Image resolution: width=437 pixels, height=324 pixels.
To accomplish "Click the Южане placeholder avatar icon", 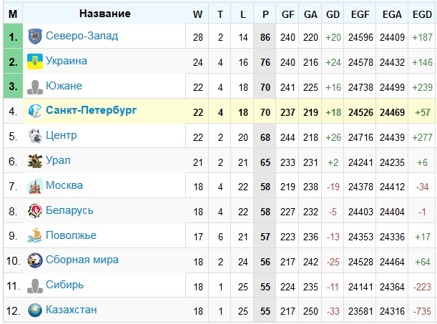I will click(x=35, y=87).
